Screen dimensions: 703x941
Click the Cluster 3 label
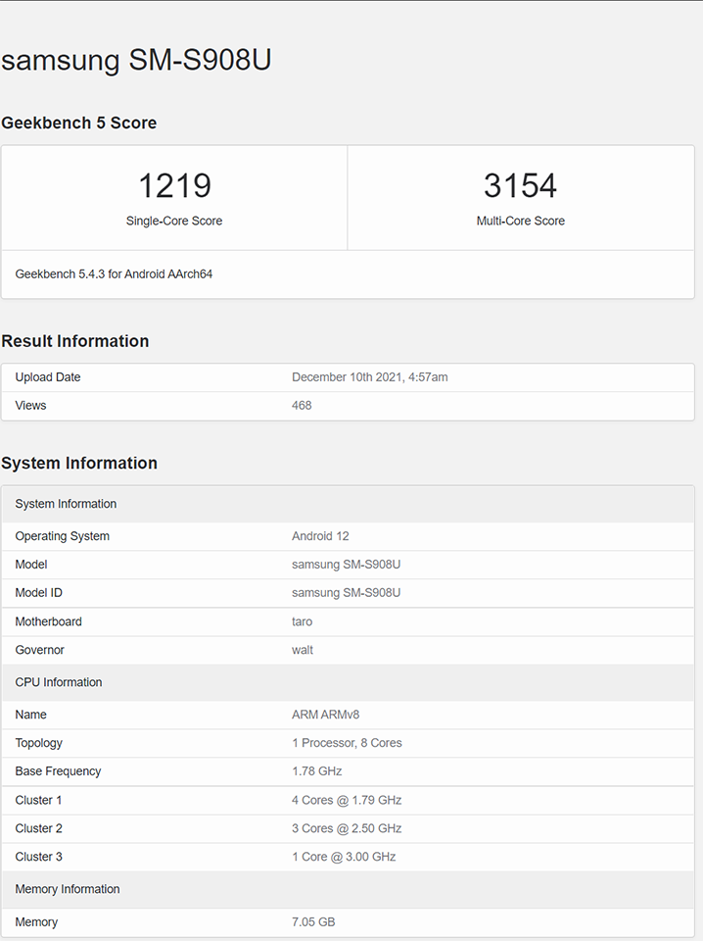click(39, 857)
